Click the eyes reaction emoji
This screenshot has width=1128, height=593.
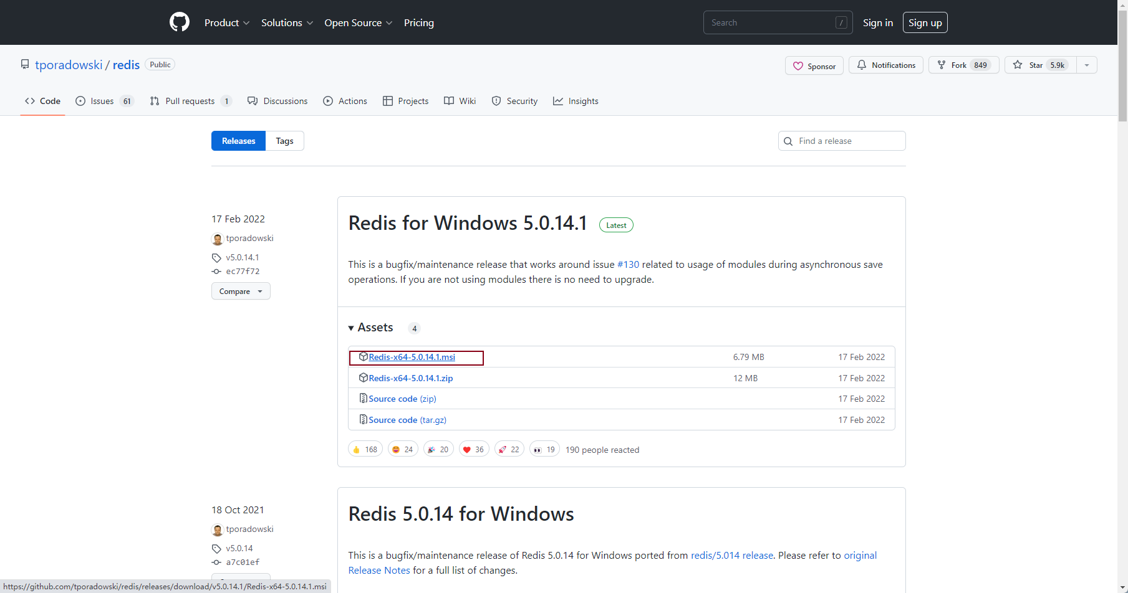tap(537, 450)
